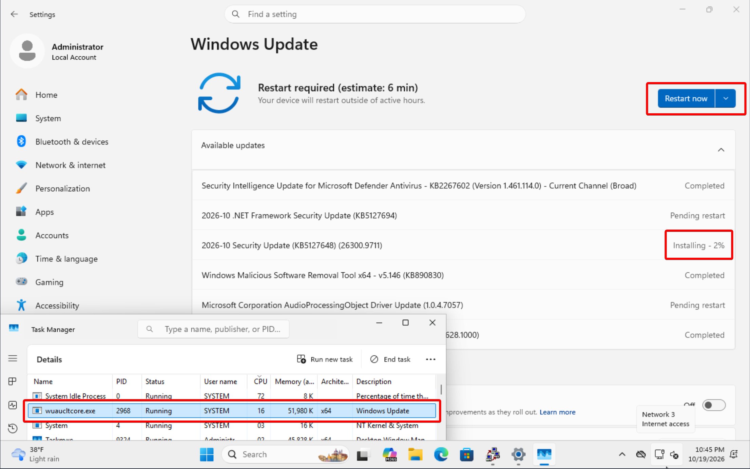Open Time & language settings

tap(66, 259)
